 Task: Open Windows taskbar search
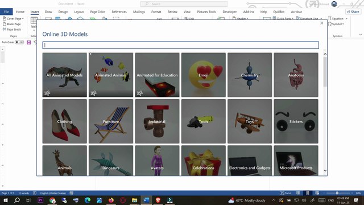pyautogui.click(x=17, y=200)
